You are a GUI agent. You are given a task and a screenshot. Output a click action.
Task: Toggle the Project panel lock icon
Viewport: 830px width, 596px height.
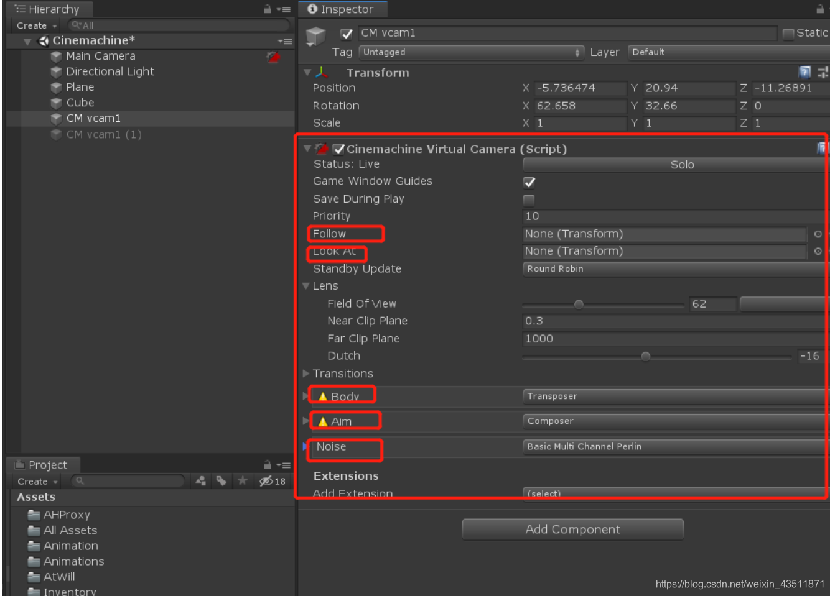(267, 465)
